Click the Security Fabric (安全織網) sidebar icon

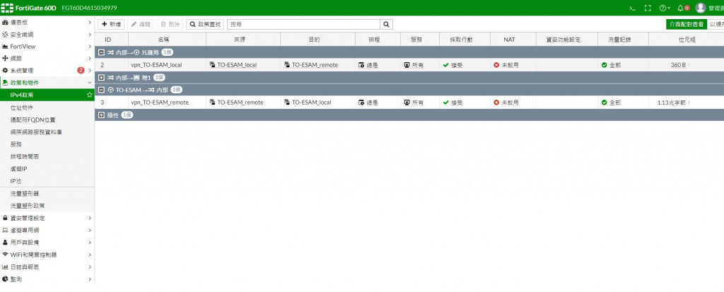(x=5, y=34)
